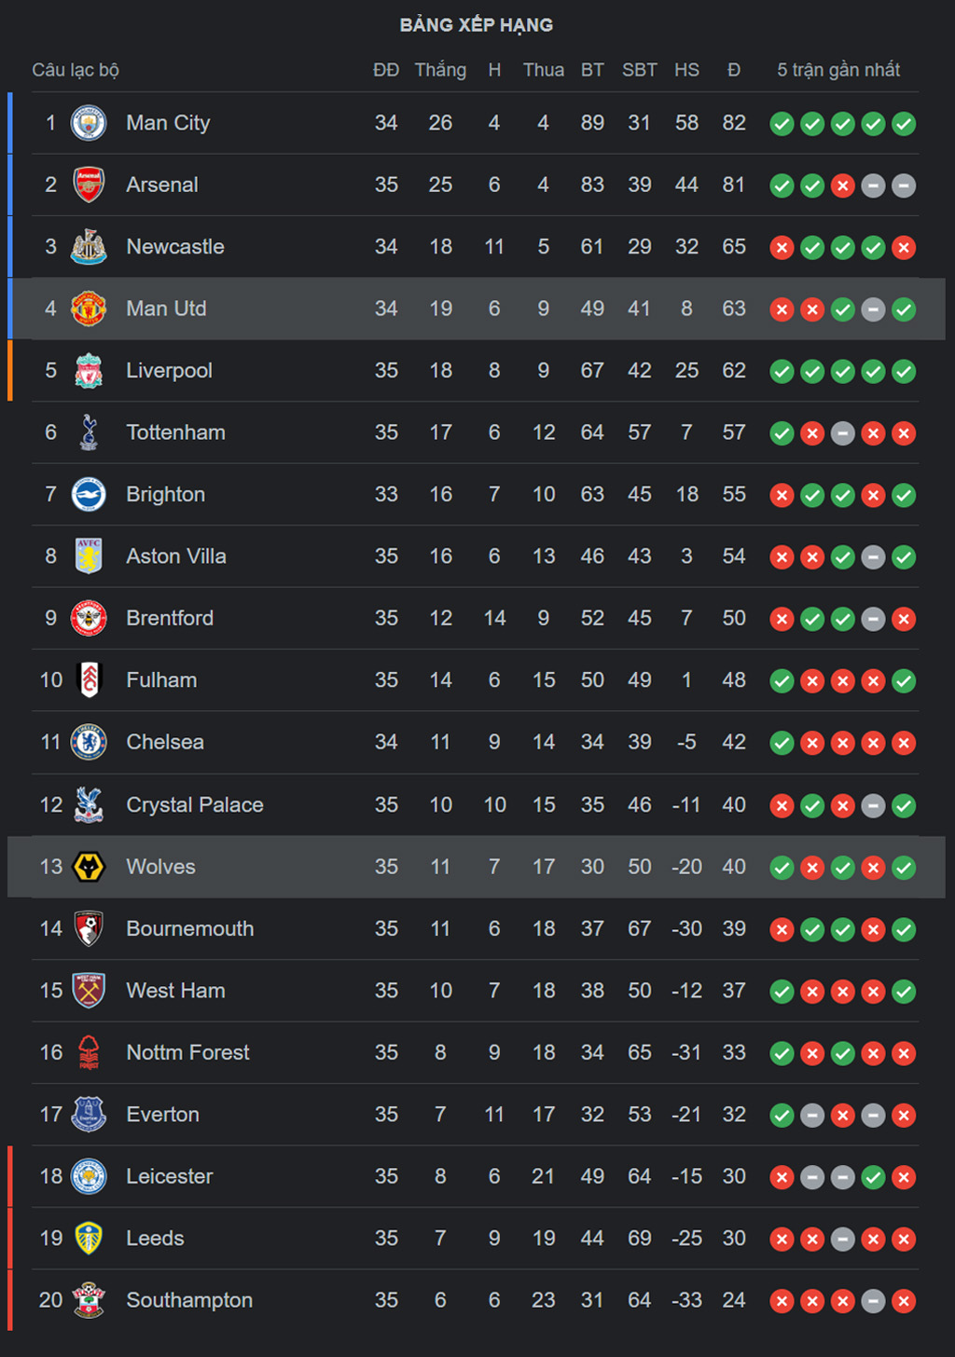Click the Wolves club crest
Image resolution: width=955 pixels, height=1357 pixels.
click(x=89, y=867)
